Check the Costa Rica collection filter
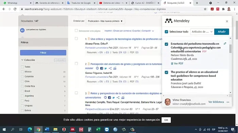The width and height of the screenshot is (238, 133). pyautogui.click(x=22, y=86)
